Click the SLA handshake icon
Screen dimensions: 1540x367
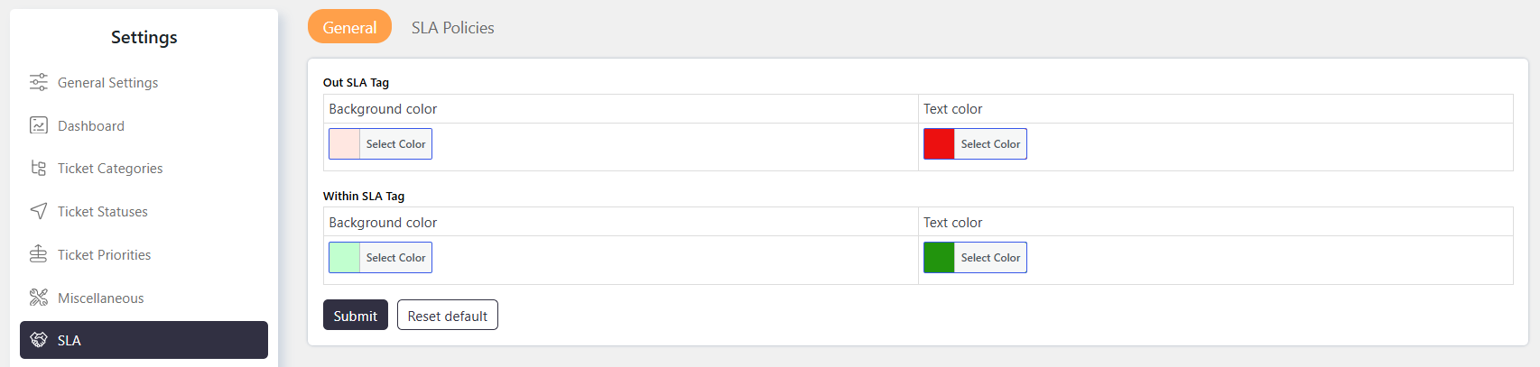click(39, 340)
